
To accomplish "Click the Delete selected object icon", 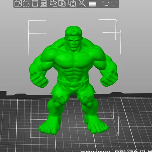I will [27, 3].
